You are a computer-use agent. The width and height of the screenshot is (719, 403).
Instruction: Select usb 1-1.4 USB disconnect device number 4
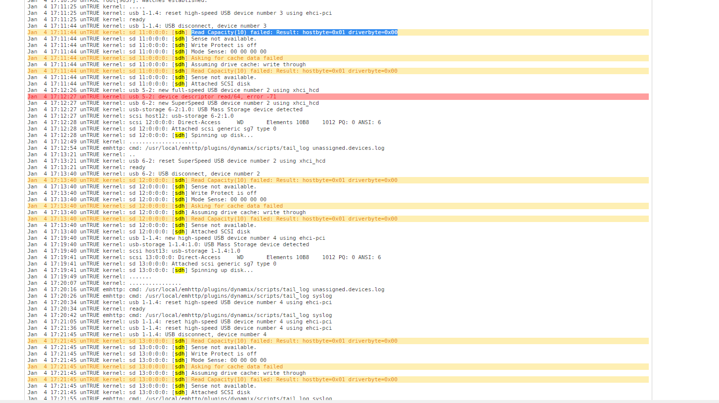point(147,334)
